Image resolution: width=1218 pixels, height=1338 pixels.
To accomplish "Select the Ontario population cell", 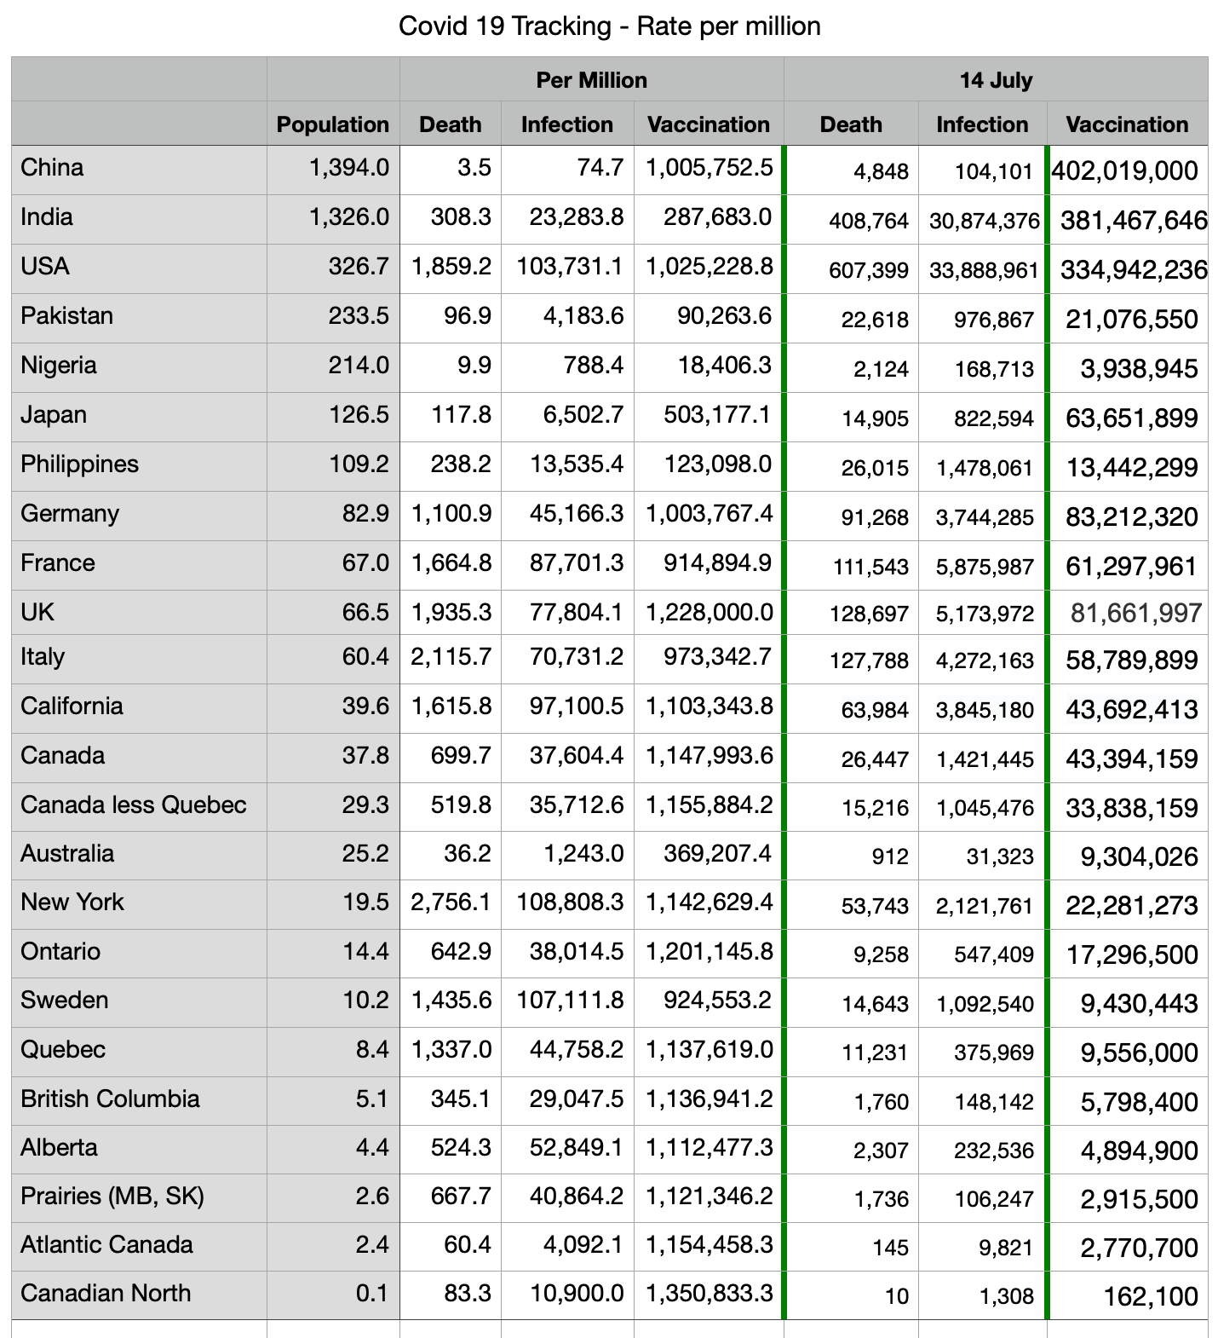I will [x=365, y=952].
